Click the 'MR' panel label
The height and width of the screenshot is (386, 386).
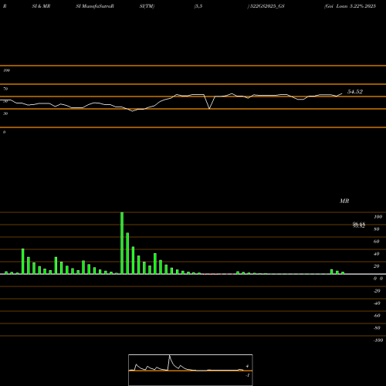coord(344,201)
